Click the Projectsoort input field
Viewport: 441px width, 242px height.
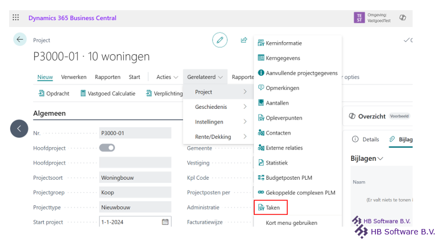coord(135,178)
